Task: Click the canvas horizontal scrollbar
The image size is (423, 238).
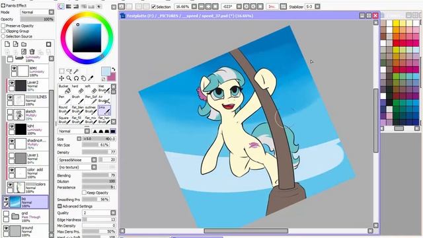Action: (246, 231)
